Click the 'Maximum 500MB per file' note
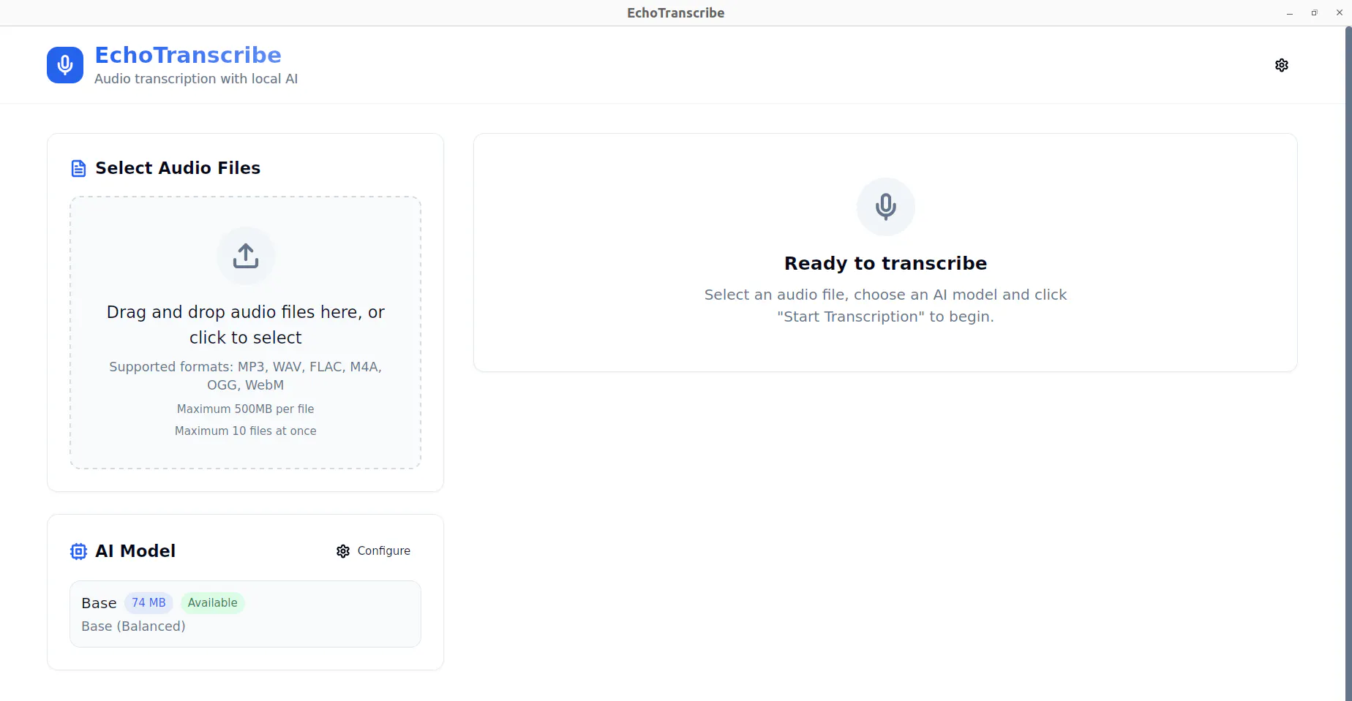Screen dimensions: 1352x701 [x=245, y=409]
